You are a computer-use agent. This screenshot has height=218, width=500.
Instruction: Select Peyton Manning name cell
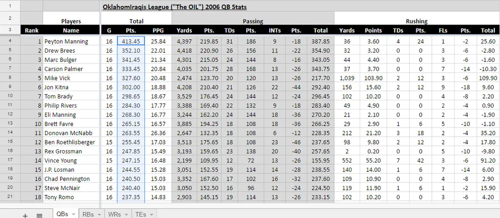point(71,42)
